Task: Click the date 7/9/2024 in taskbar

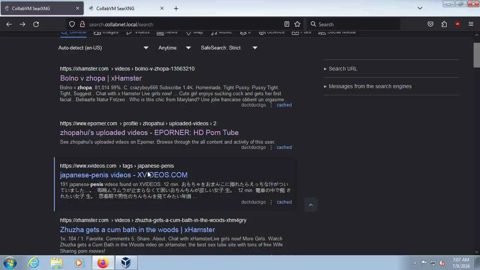Action: pyautogui.click(x=461, y=266)
